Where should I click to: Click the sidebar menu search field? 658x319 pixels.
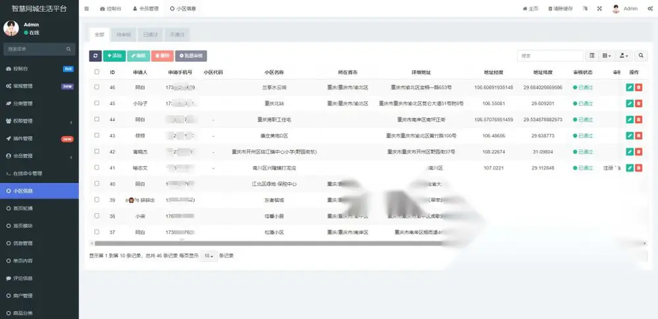pyautogui.click(x=39, y=49)
